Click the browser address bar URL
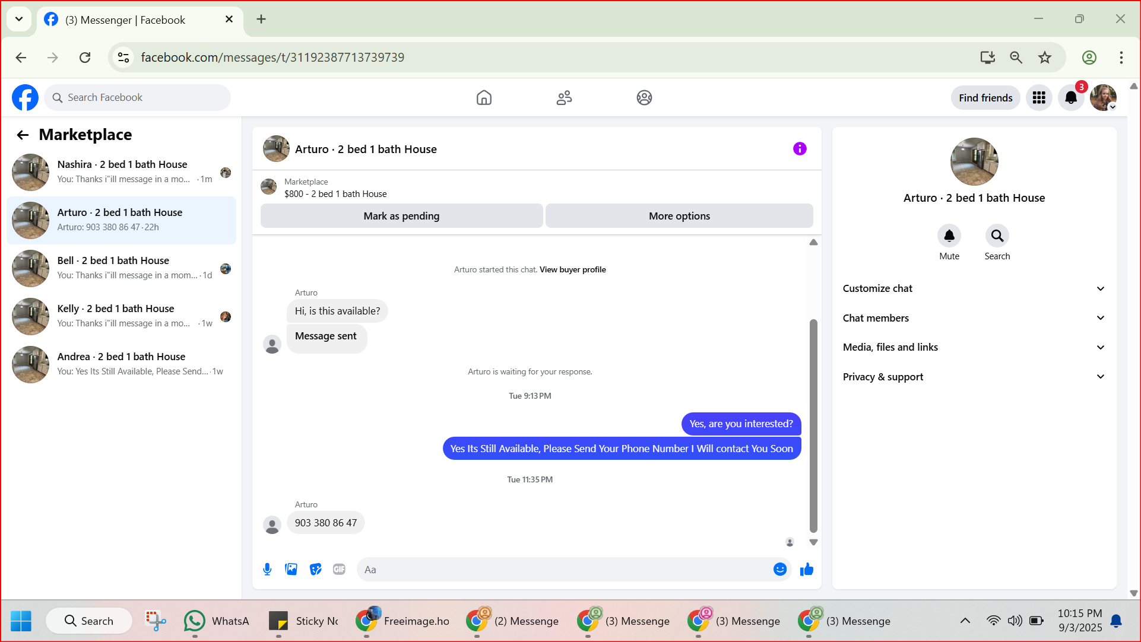 pos(272,58)
